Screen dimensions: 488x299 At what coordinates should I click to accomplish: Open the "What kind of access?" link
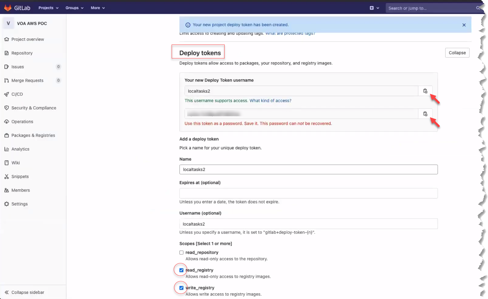[270, 101]
